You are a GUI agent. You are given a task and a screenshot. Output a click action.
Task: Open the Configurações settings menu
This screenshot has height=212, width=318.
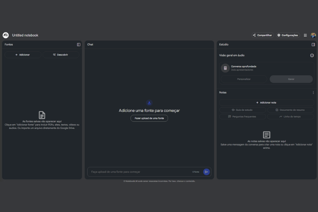pyautogui.click(x=287, y=35)
